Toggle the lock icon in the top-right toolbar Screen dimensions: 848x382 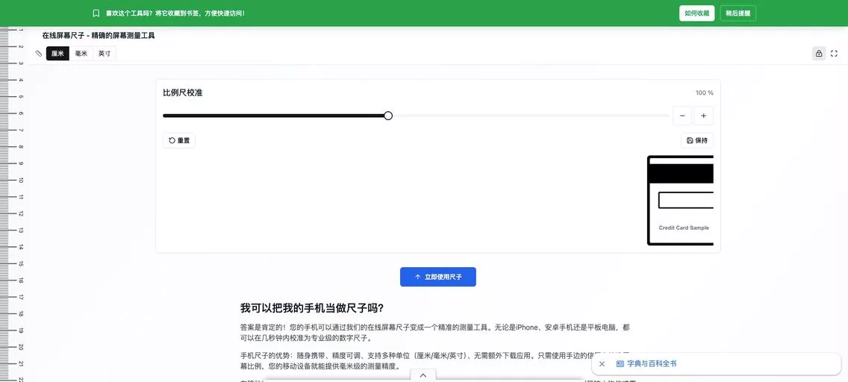819,54
